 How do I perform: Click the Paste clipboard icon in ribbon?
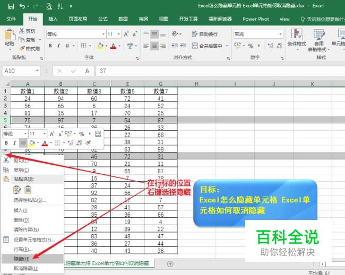pyautogui.click(x=10, y=34)
